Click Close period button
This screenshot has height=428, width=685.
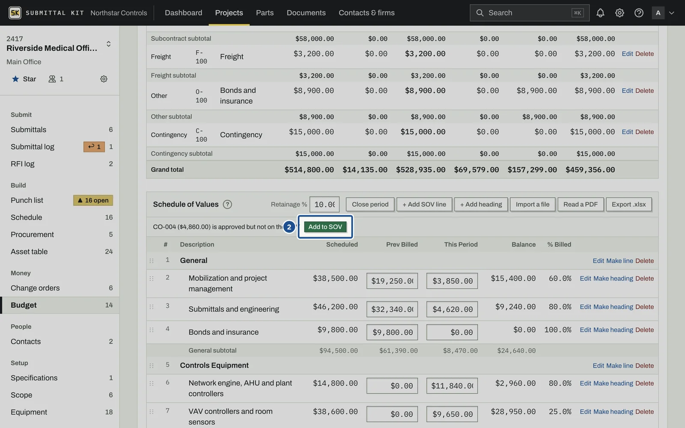[370, 205]
